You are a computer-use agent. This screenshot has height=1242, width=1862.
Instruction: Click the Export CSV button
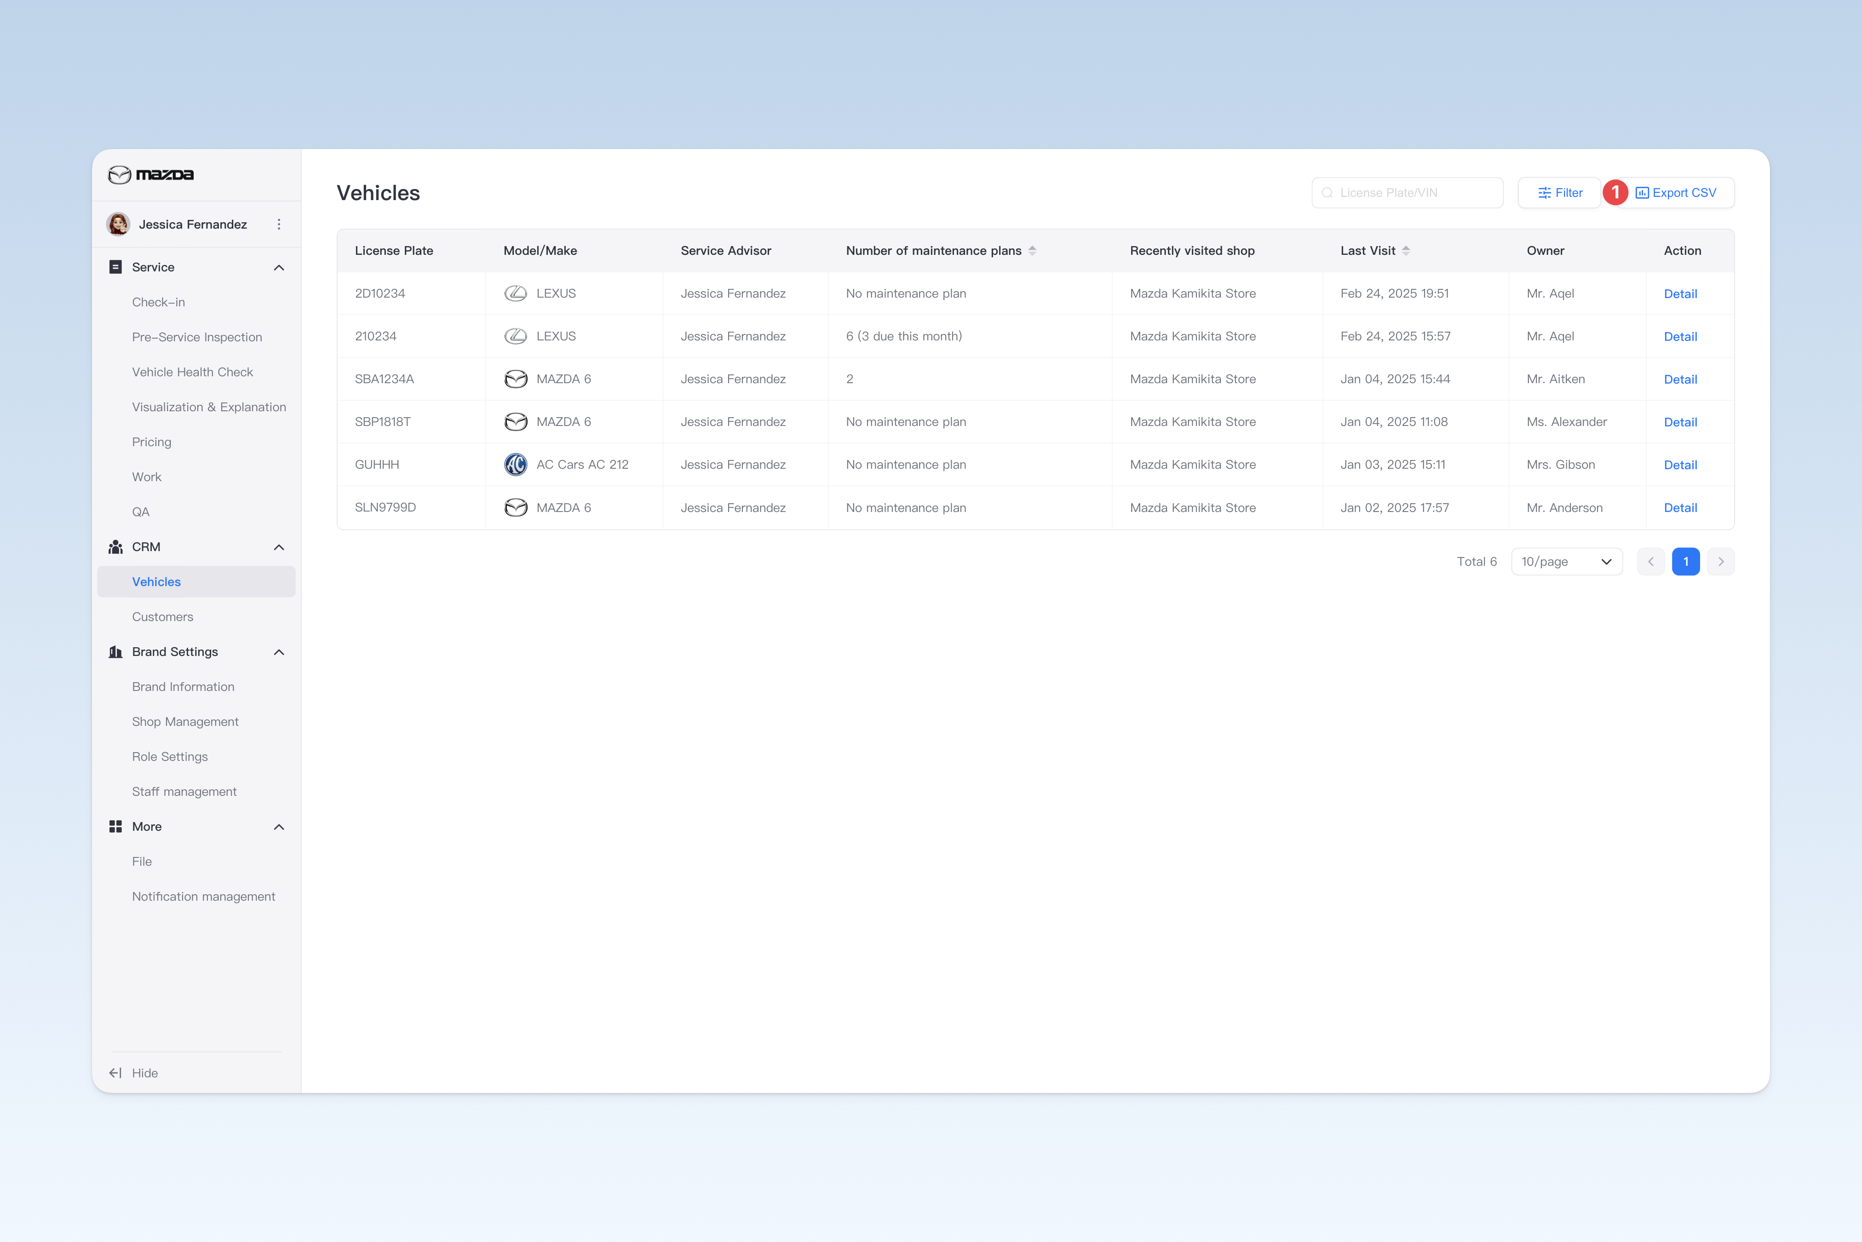tap(1676, 192)
